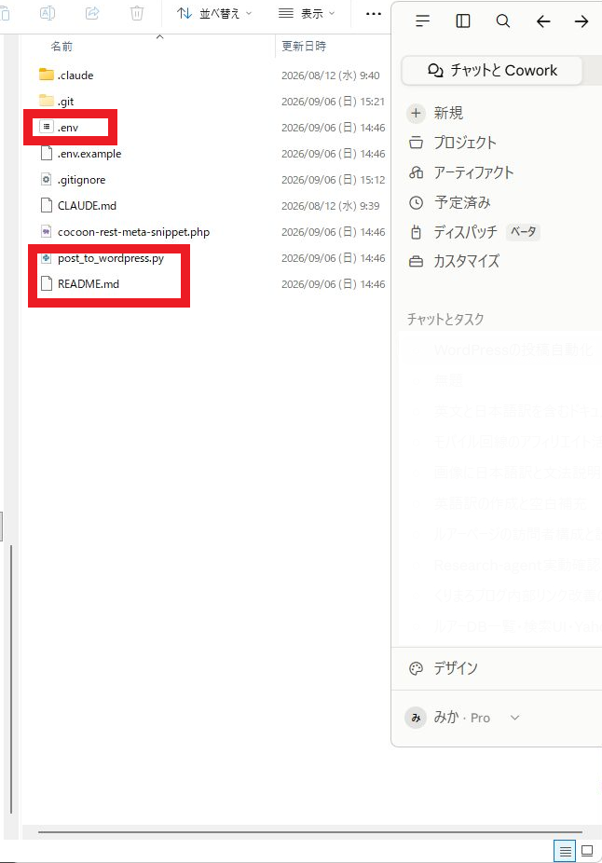
Task: Click the horizontal scrollbar in Explorer
Action: 309,832
